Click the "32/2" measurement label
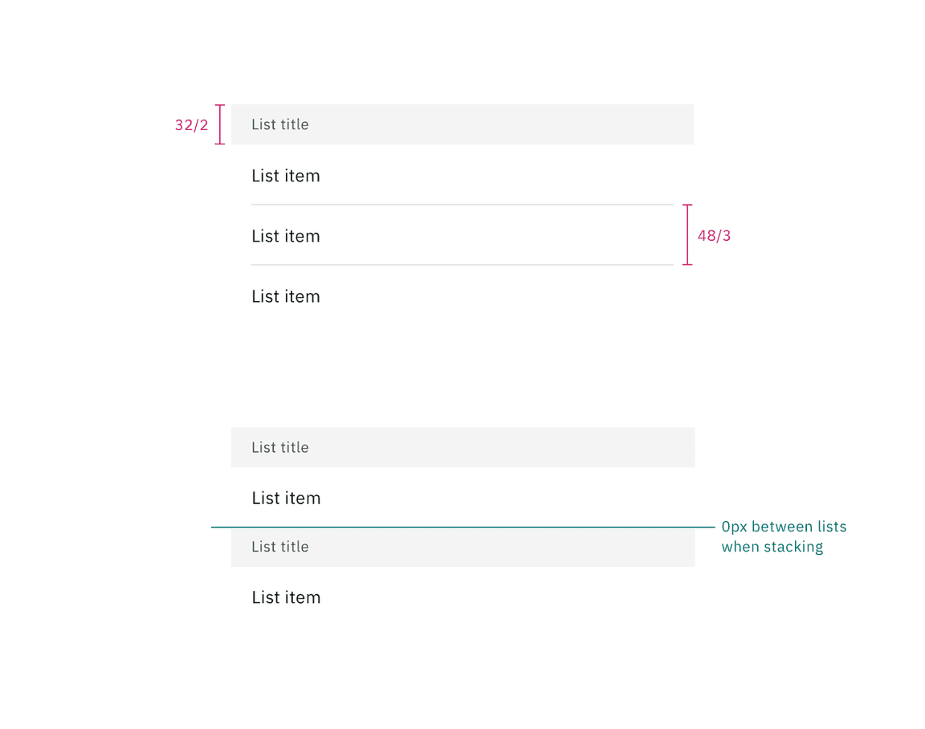 pos(191,125)
